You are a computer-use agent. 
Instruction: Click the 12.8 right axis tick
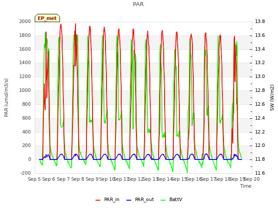(x=260, y=91)
